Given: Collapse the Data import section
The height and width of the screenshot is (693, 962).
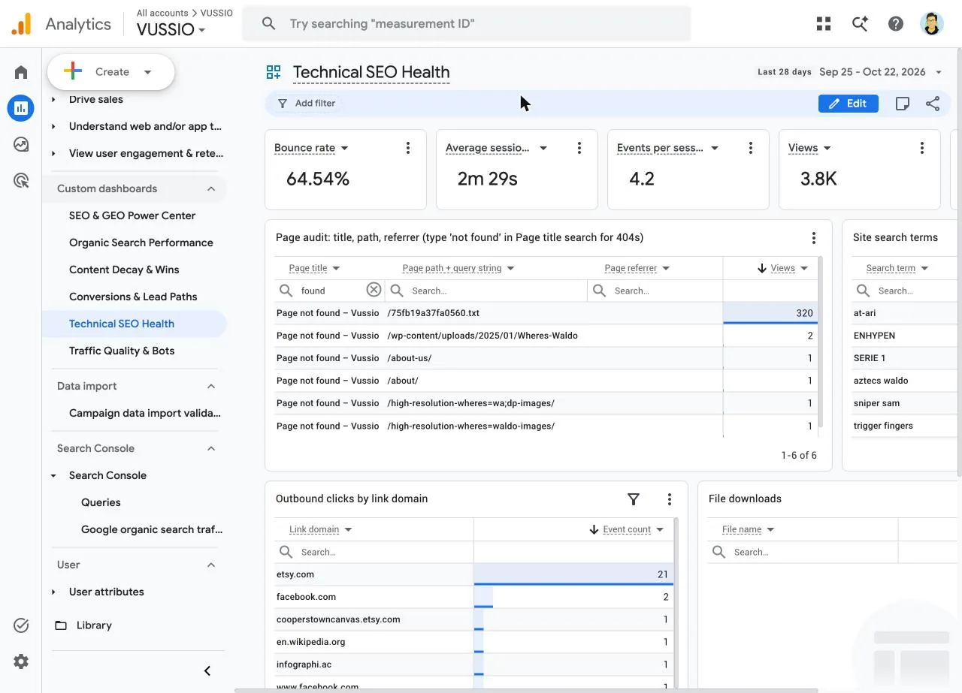Looking at the screenshot, I should [x=211, y=386].
